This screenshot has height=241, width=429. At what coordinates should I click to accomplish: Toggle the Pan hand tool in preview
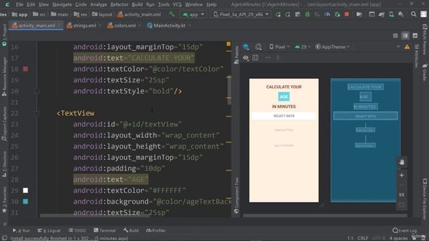(x=402, y=162)
